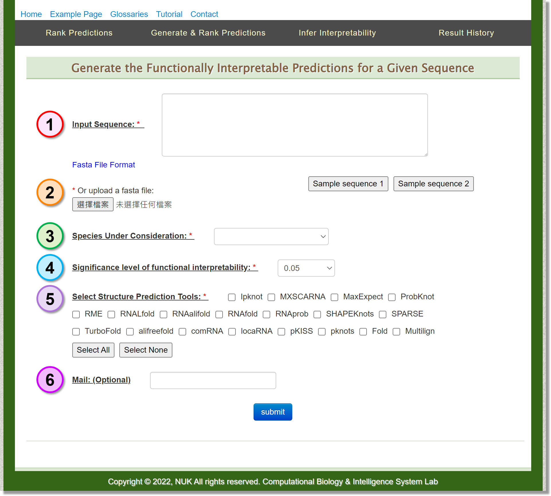
Task: Click inside the Input Sequence text area
Action: 295,125
